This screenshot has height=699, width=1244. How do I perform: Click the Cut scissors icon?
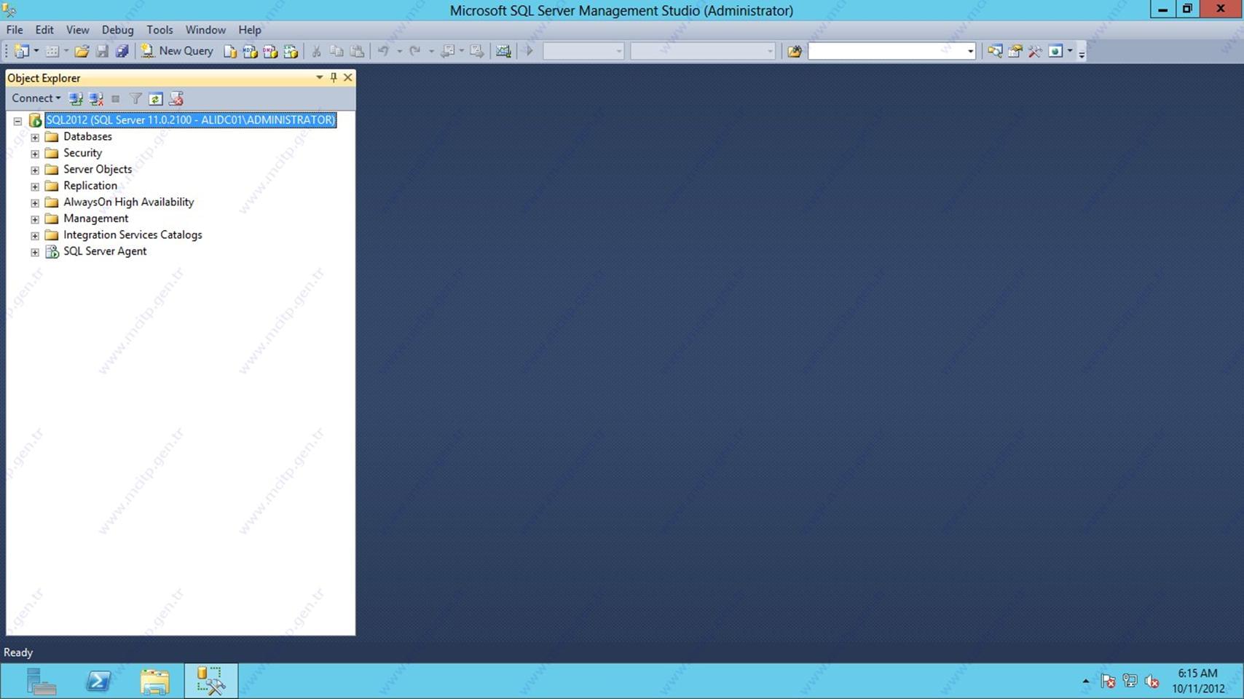tap(316, 51)
